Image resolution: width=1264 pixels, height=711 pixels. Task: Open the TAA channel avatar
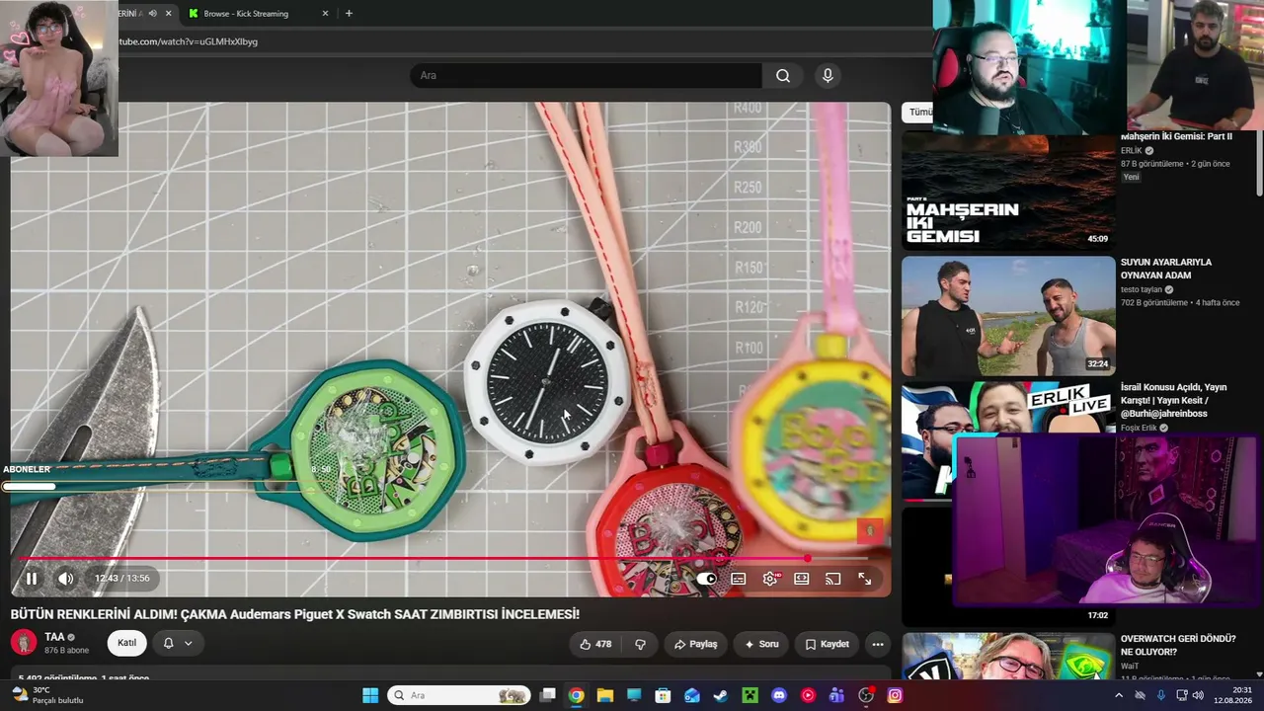click(24, 643)
